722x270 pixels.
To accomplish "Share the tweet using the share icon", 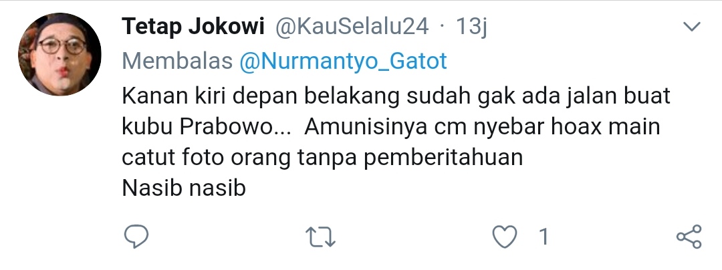I will pyautogui.click(x=689, y=237).
